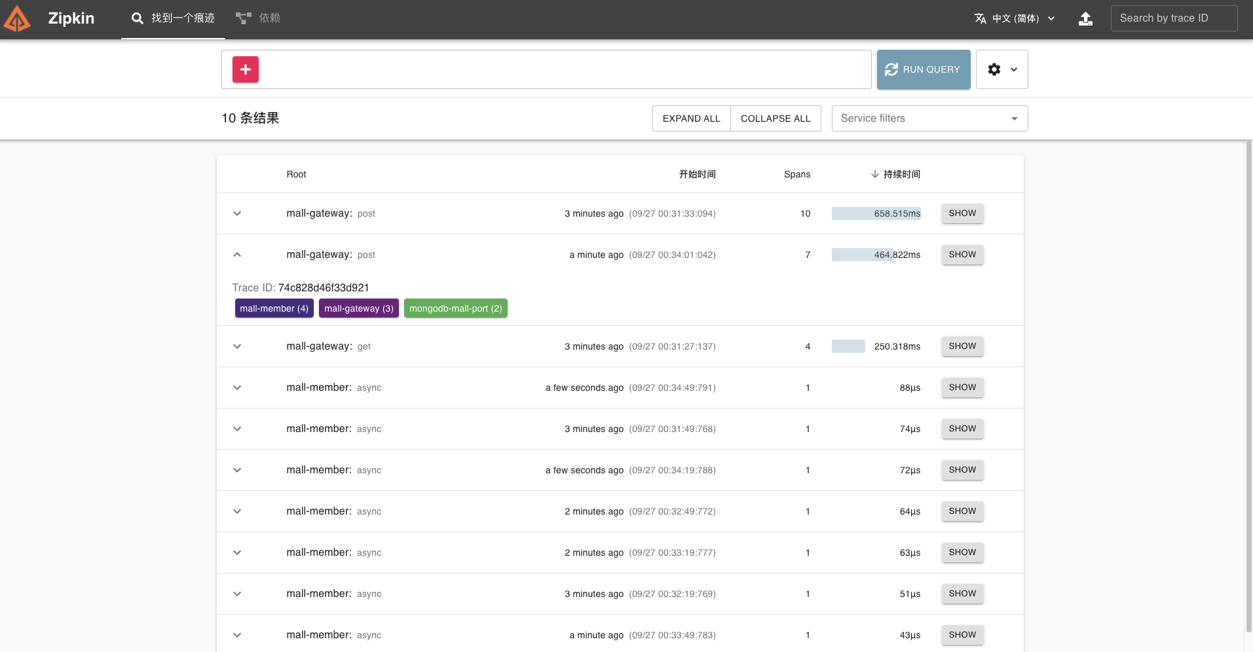Expand the mall-member async 63µs row
This screenshot has height=652, width=1253.
(x=237, y=552)
